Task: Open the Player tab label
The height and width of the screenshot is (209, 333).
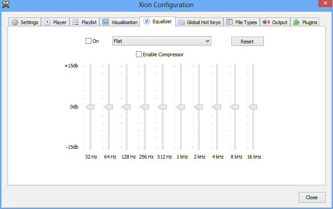Action: [x=60, y=22]
